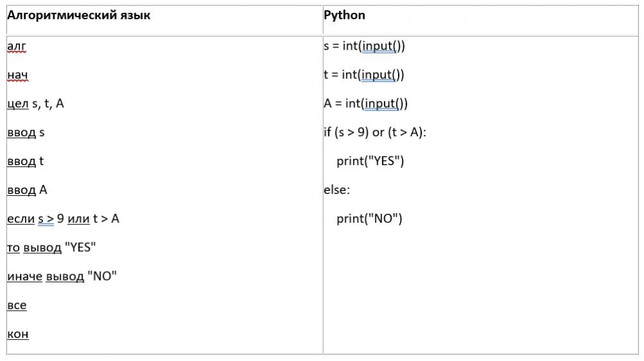Screen dimensions: 644x361
Task: Click the "Python" column header
Action: (344, 15)
